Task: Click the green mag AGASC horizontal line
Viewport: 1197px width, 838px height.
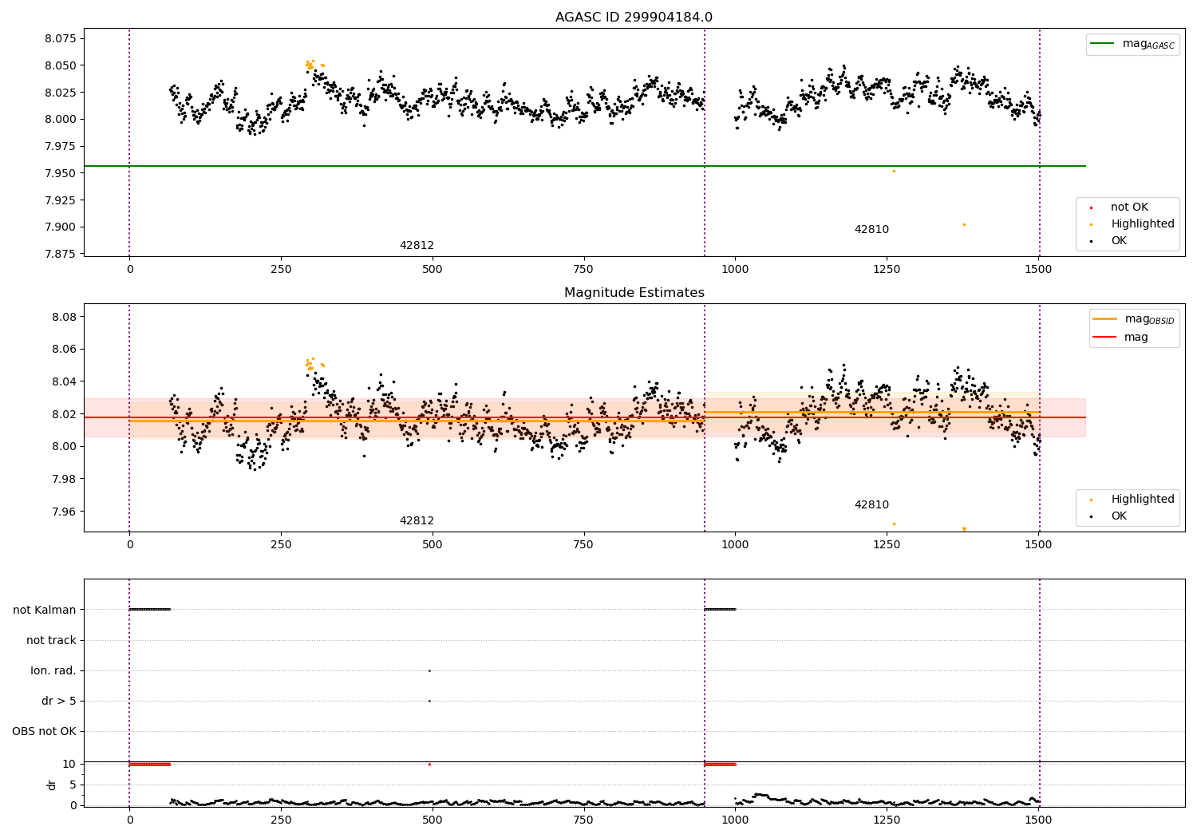Action: 585,166
